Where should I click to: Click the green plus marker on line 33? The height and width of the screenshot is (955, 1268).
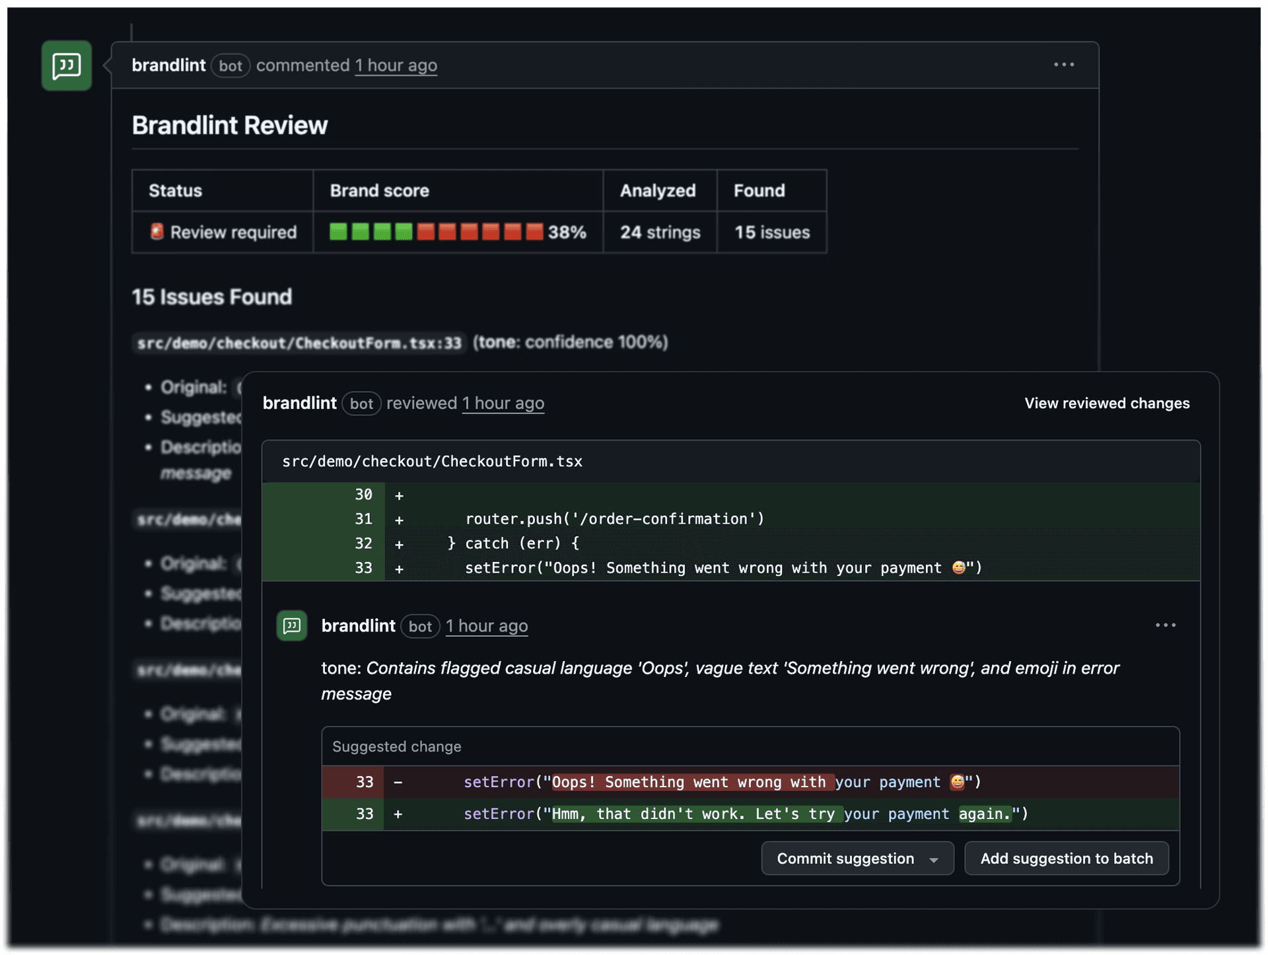(x=400, y=567)
